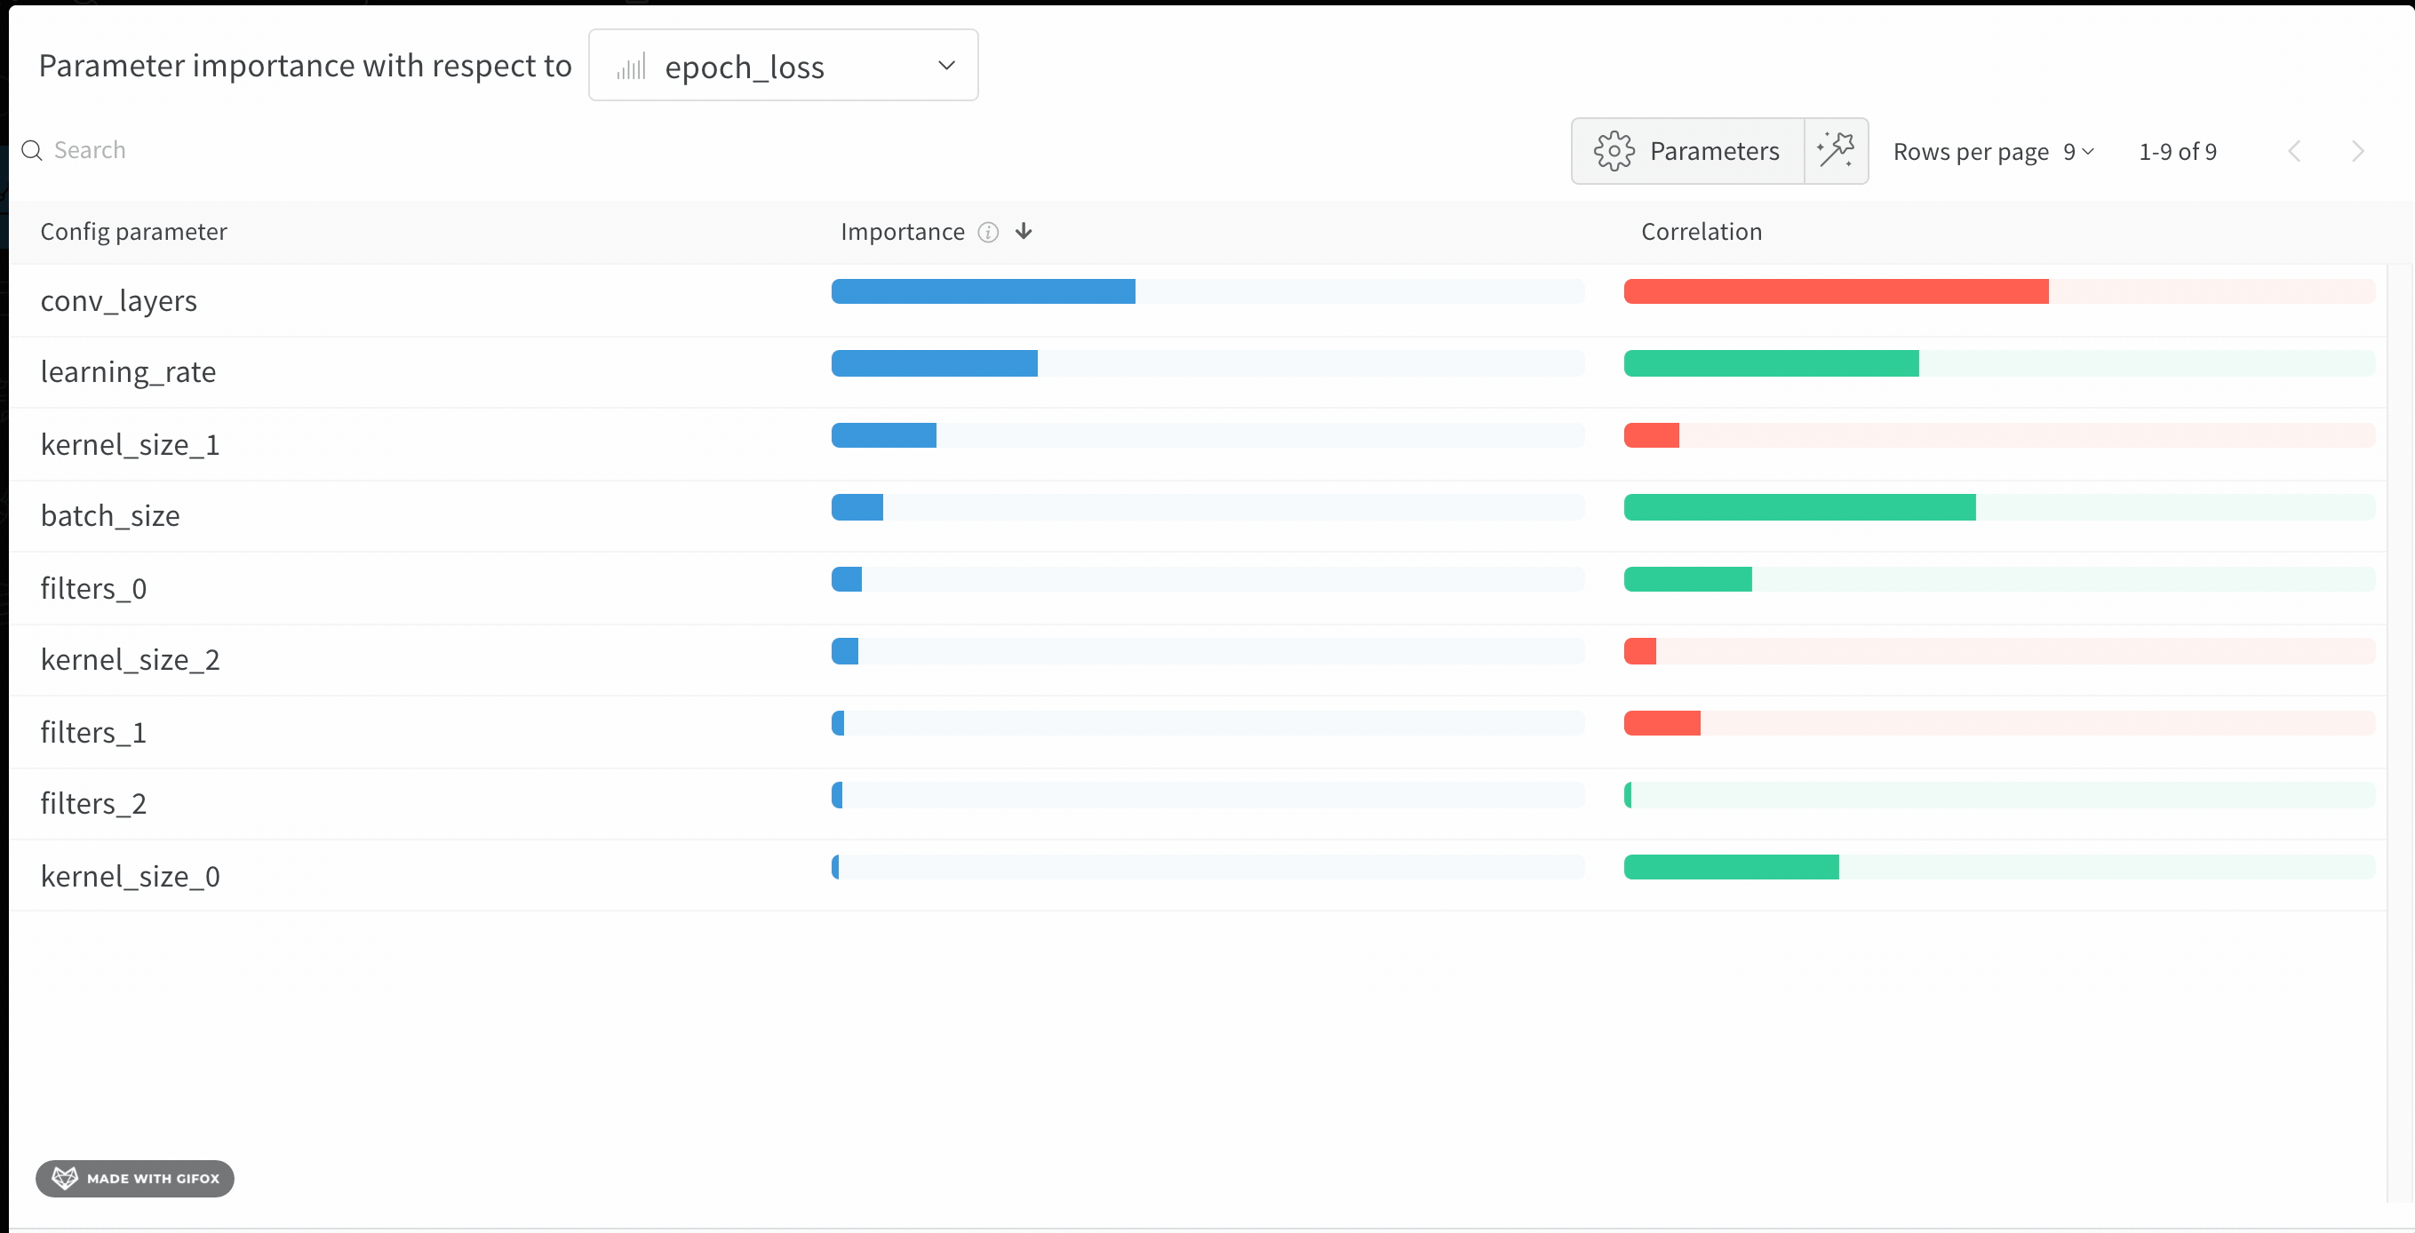
Task: Click the magic wand auto-select icon
Action: (x=1835, y=151)
